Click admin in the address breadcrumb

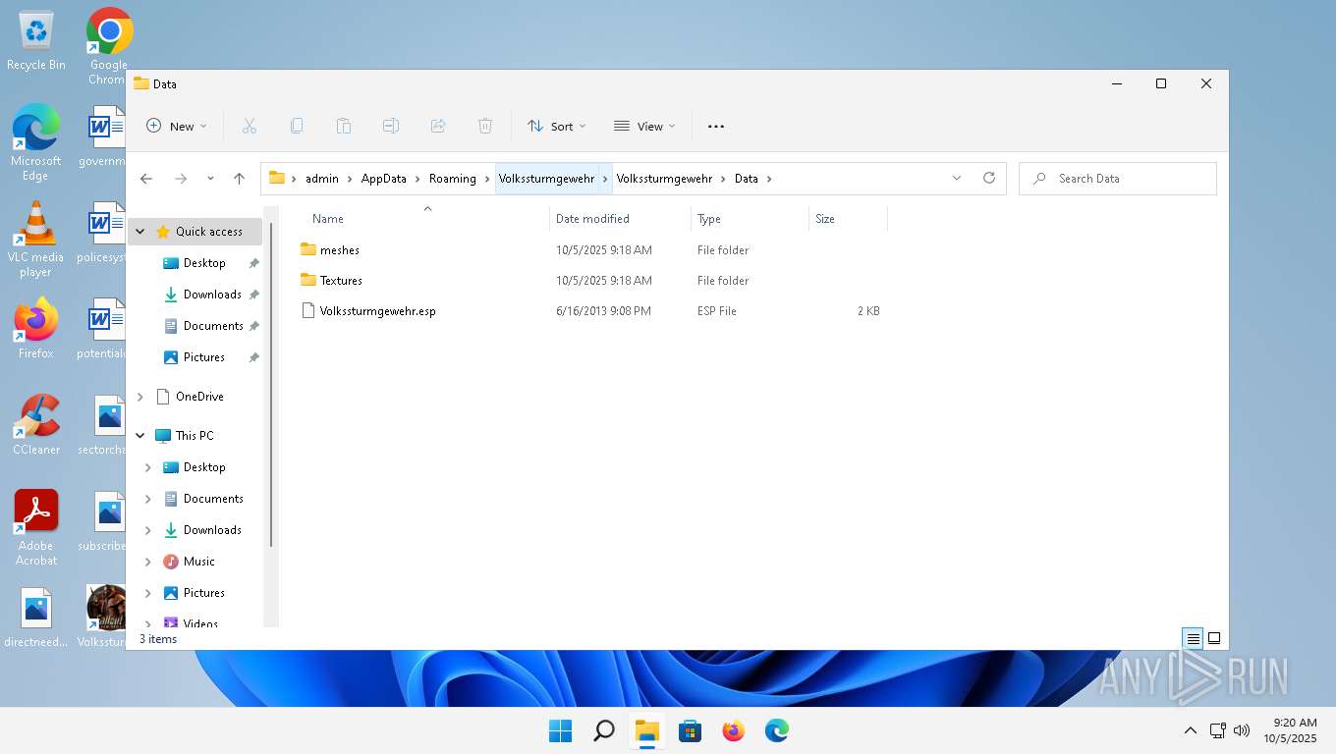click(322, 179)
